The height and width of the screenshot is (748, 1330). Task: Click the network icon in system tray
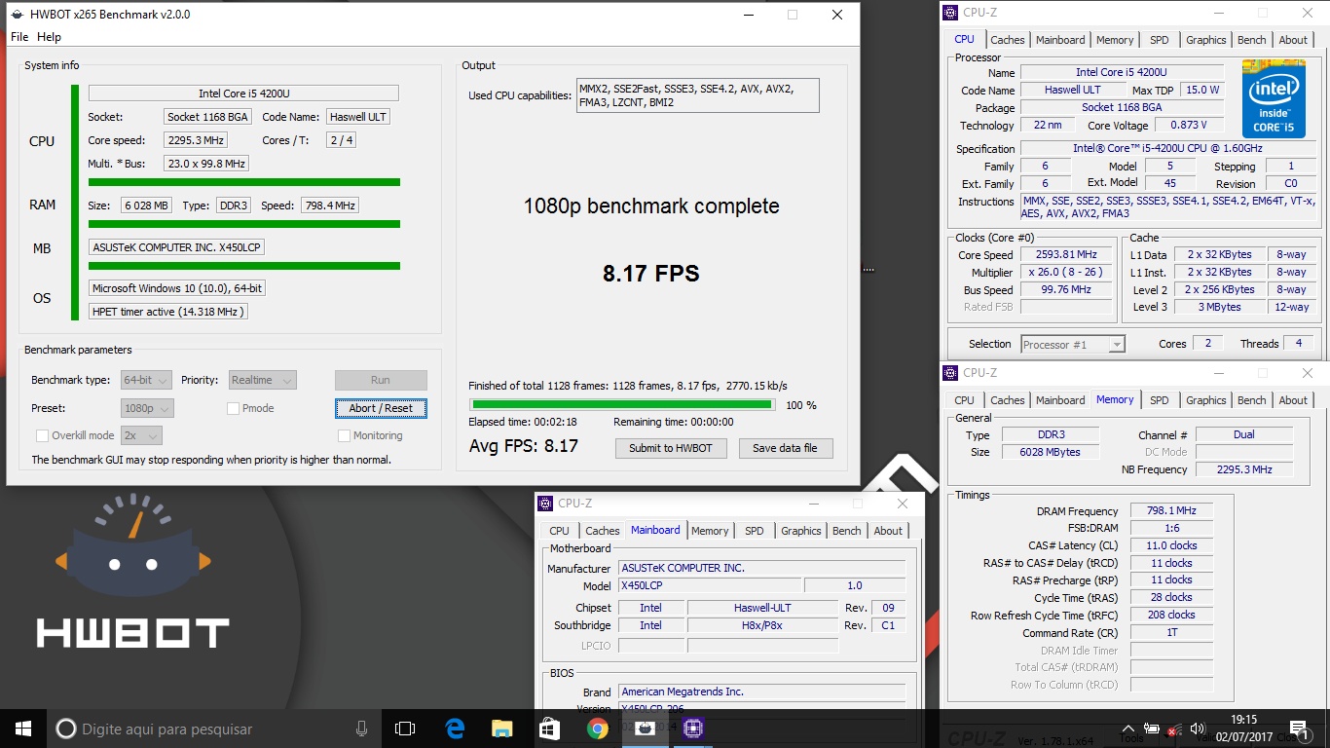coord(1175,729)
